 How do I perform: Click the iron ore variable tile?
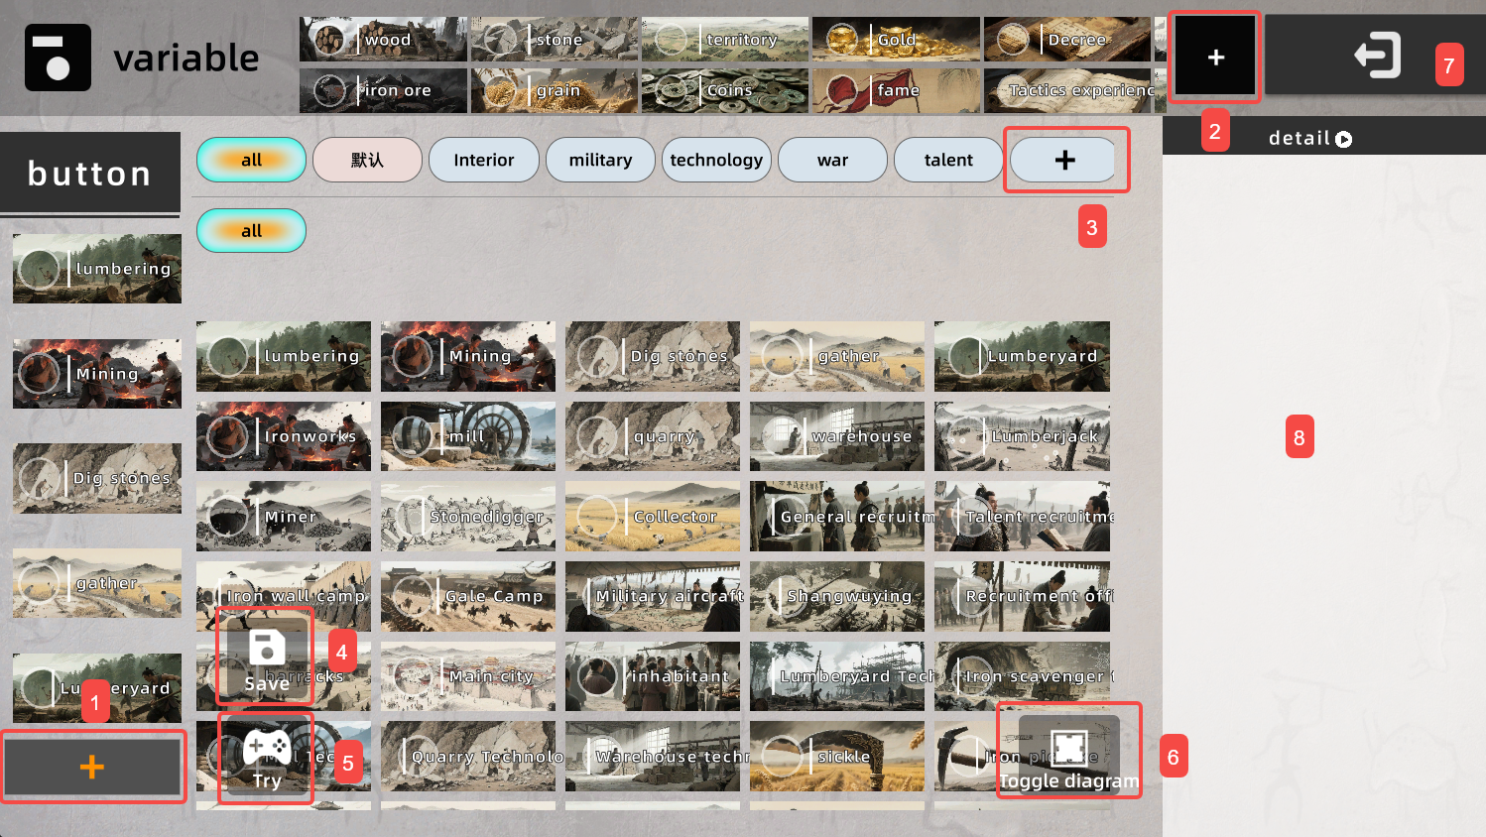(383, 90)
